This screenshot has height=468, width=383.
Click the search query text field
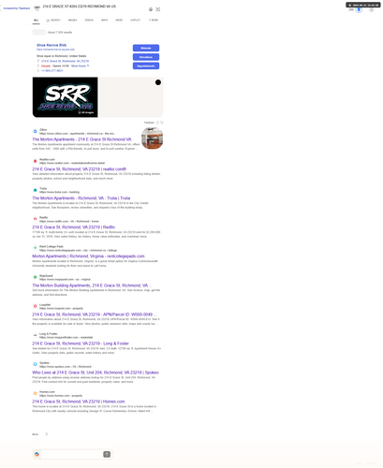(94, 7)
